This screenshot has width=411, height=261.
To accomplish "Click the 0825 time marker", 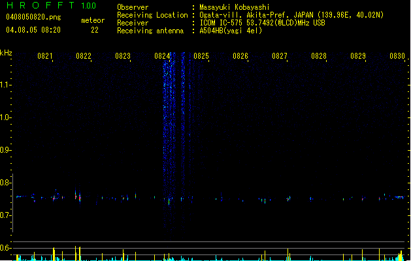I will [201, 56].
